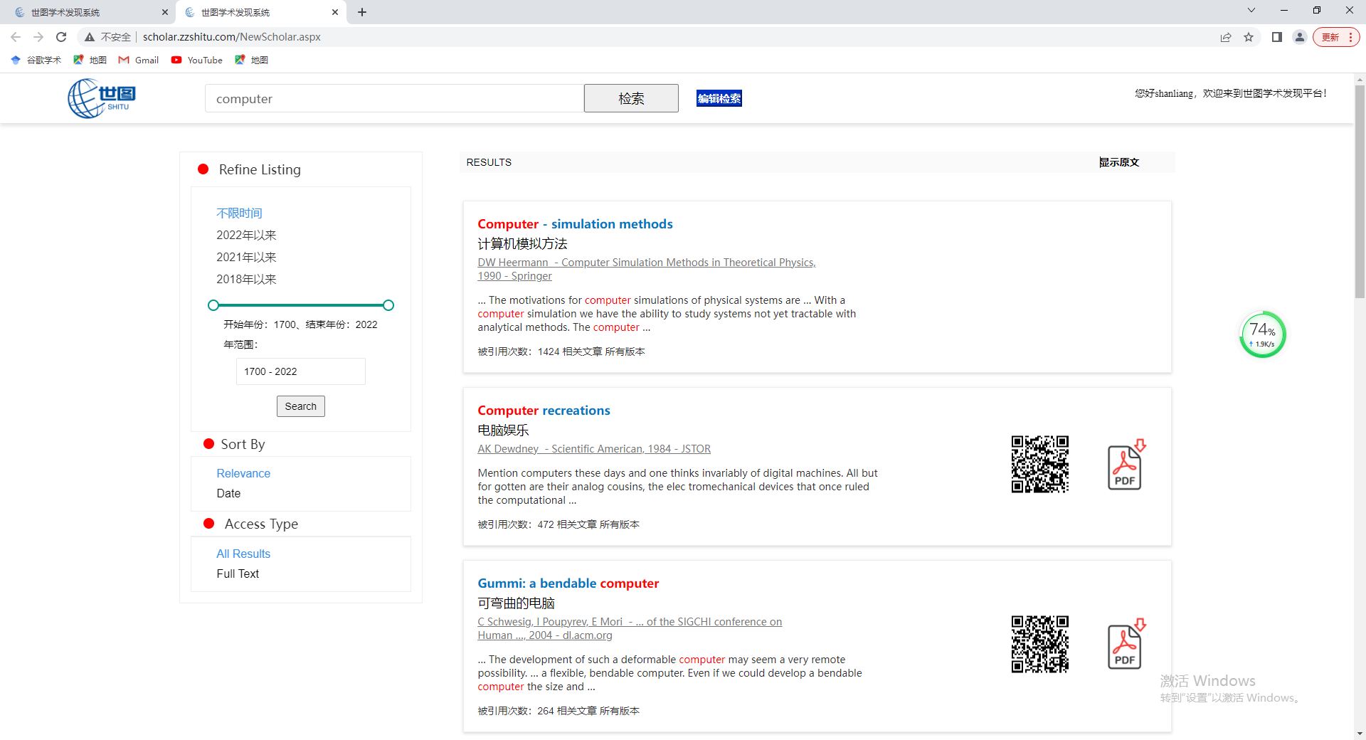This screenshot has height=740, width=1366.
Task: Open the Gmail bookmark
Action: (139, 60)
